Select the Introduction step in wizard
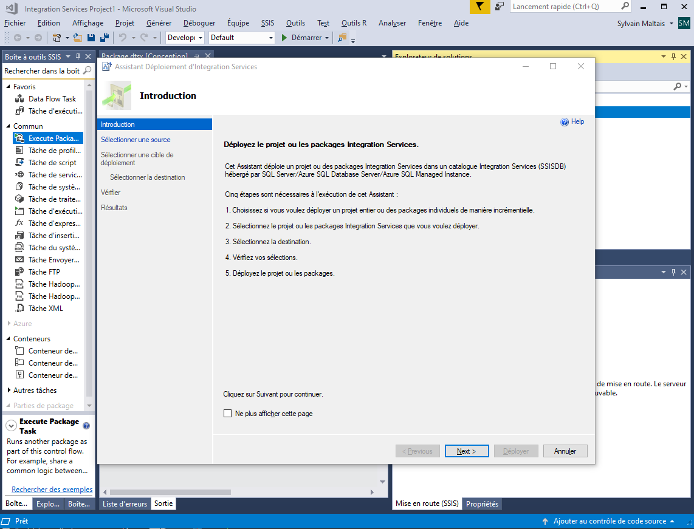 click(154, 125)
